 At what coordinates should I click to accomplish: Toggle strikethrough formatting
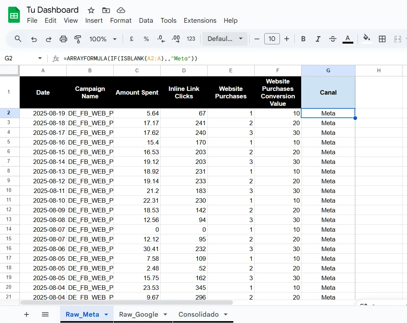333,39
